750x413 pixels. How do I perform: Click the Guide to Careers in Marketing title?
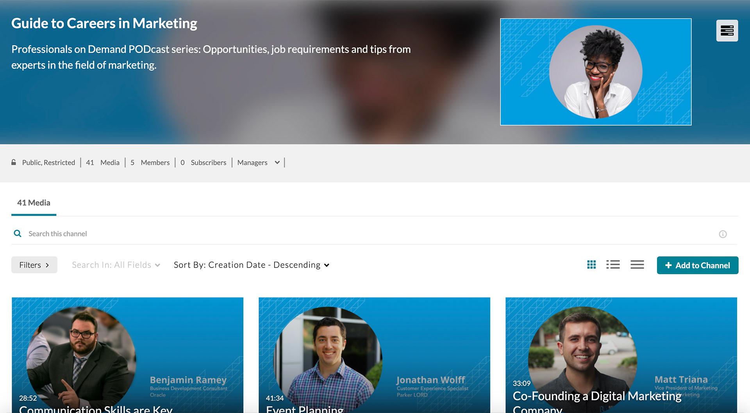[x=104, y=23]
